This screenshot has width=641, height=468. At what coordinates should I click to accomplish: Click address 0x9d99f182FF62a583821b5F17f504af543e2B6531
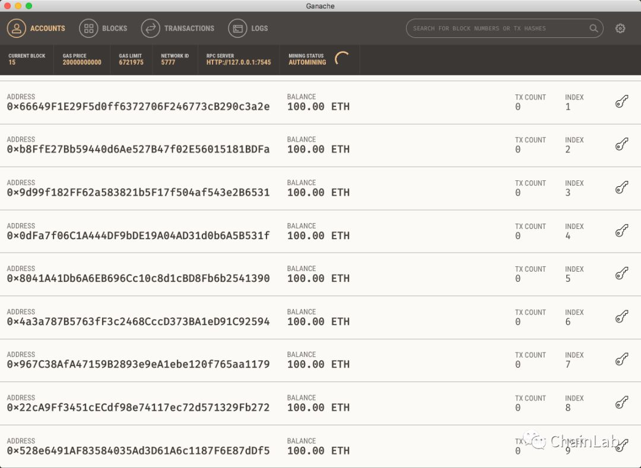(x=138, y=192)
